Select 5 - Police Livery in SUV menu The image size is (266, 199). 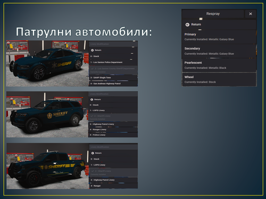(x=113, y=135)
